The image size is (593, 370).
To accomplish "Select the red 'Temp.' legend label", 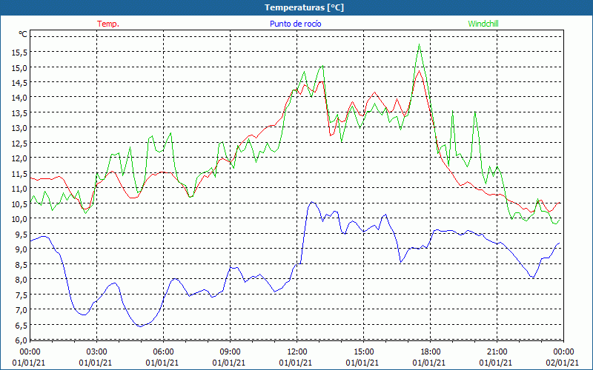I will 108,24.
